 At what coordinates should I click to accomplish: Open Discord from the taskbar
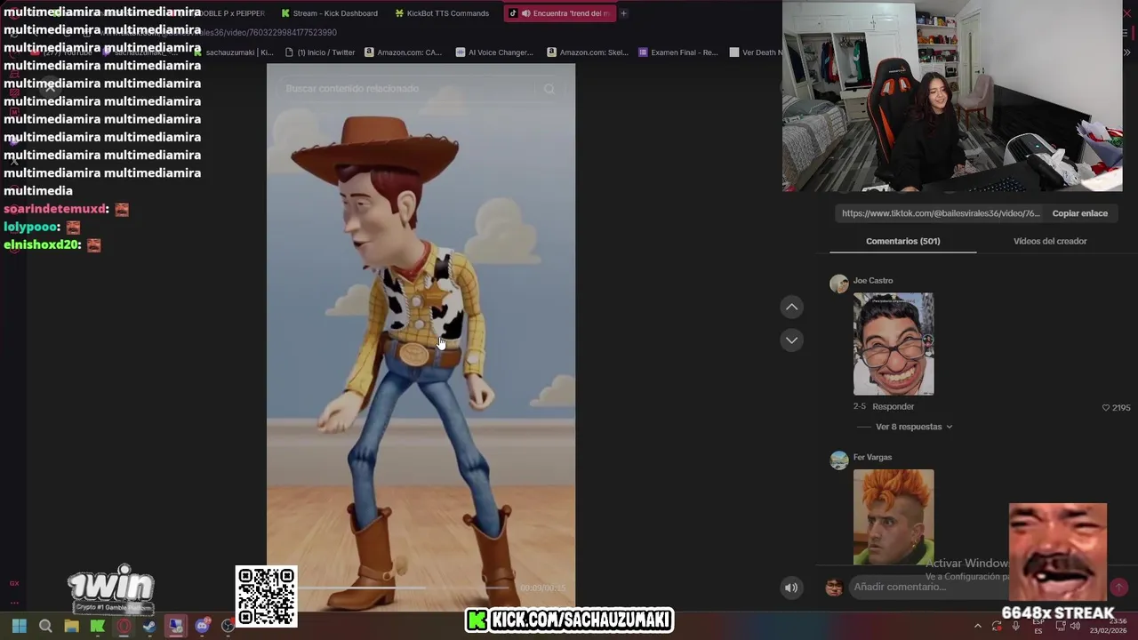click(202, 626)
